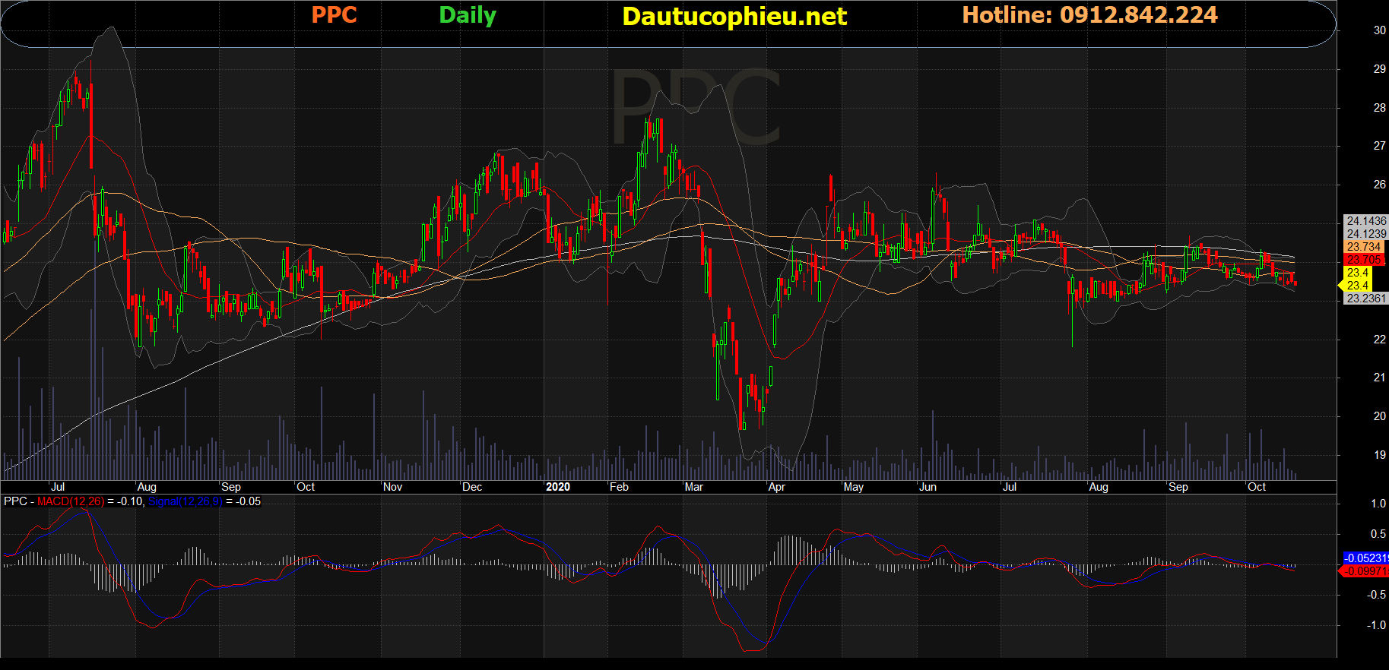The height and width of the screenshot is (670, 1389).
Task: Click the May label on the date axis
Action: [x=853, y=487]
